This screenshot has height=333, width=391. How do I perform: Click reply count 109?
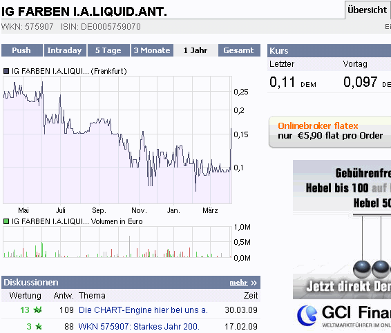tap(66, 310)
